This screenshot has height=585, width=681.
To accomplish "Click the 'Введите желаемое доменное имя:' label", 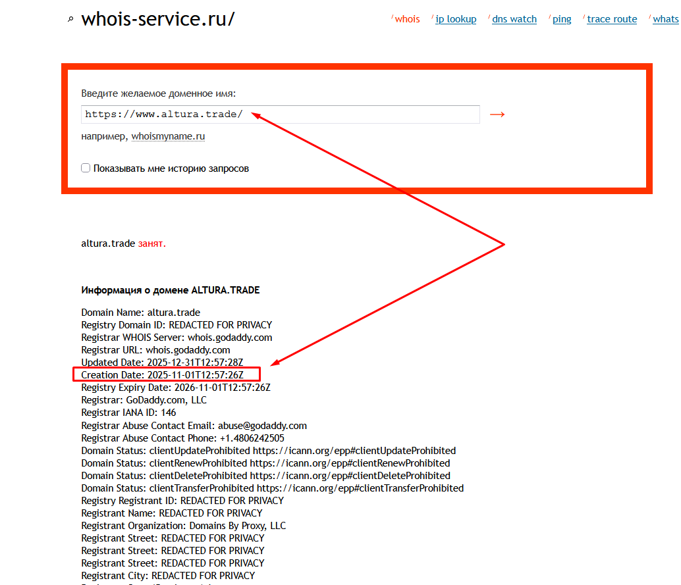I will click(159, 93).
